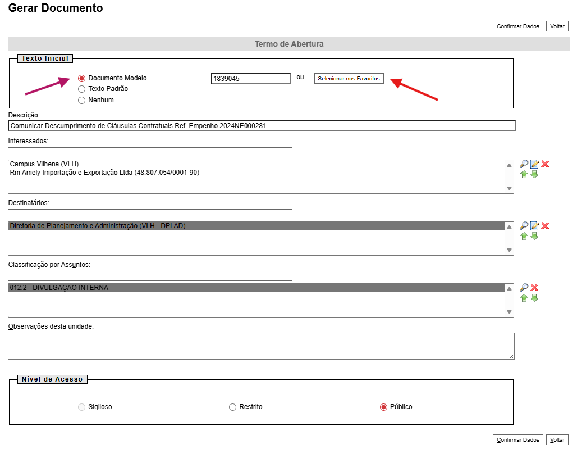This screenshot has width=582, height=449.
Task: Open the Classificação por Assuntos search magnifier
Action: (x=524, y=288)
